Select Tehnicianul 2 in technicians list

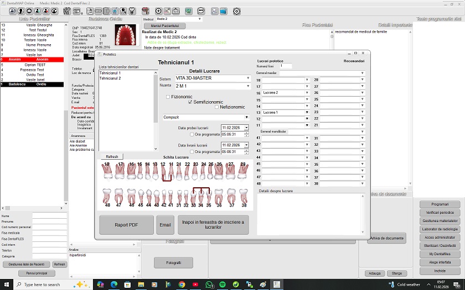pos(110,78)
